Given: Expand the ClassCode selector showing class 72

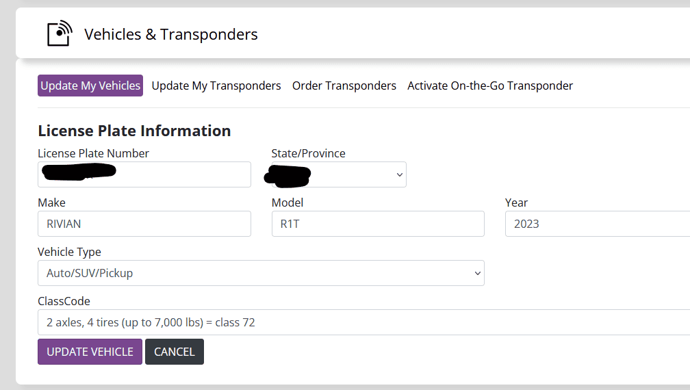Looking at the screenshot, I should 363,322.
